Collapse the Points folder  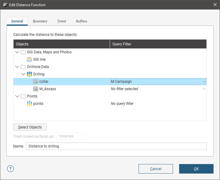click(17, 96)
